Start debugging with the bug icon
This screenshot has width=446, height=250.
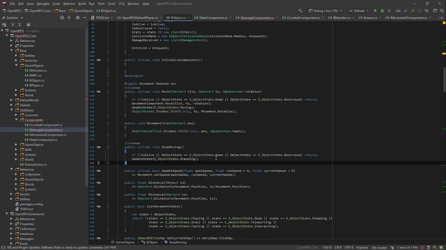(x=382, y=11)
